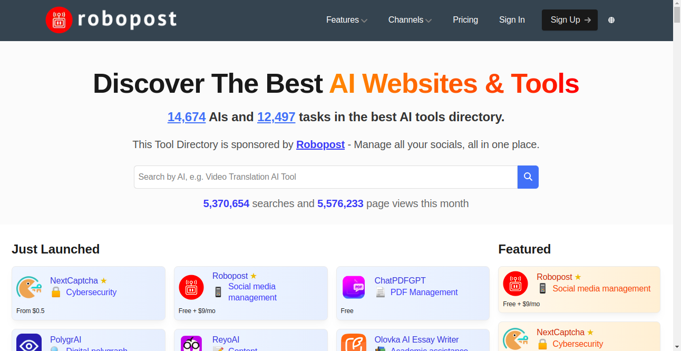Open the Cybersecurity category in Featured
This screenshot has height=351, width=681.
click(x=578, y=344)
